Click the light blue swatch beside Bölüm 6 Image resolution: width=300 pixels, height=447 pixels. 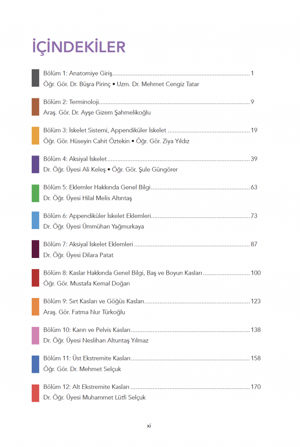(35, 220)
